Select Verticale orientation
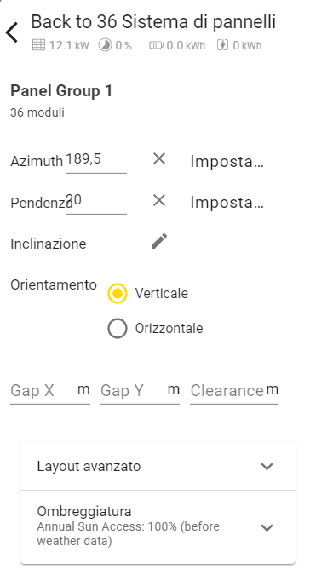Screen dimensions: 310x569 coord(118,293)
